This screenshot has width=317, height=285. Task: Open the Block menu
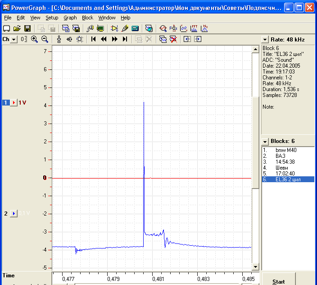[x=87, y=18]
